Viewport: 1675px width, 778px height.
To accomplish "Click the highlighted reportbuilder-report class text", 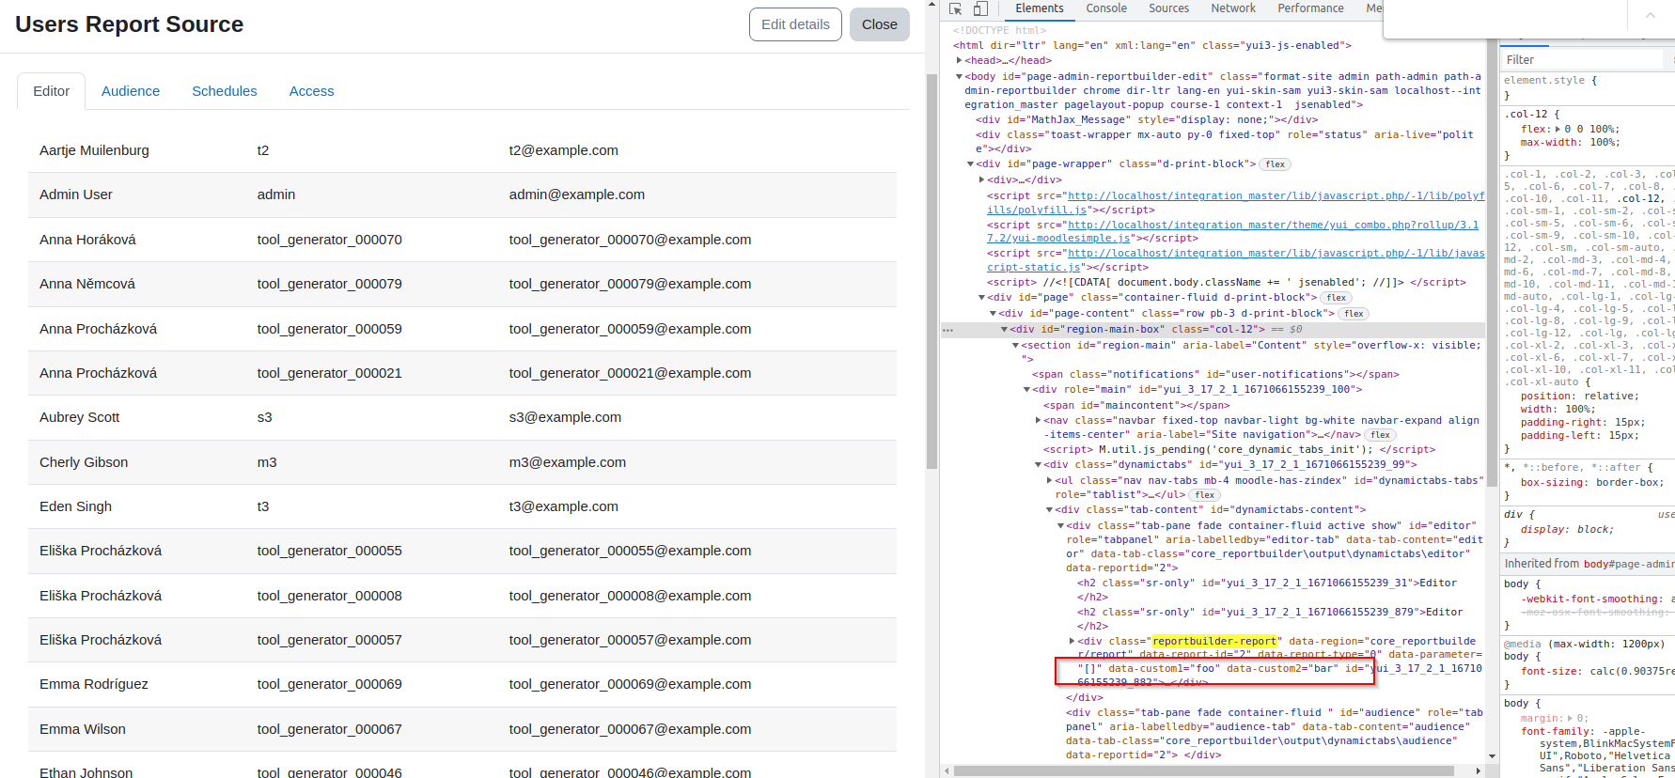I will 1214,641.
